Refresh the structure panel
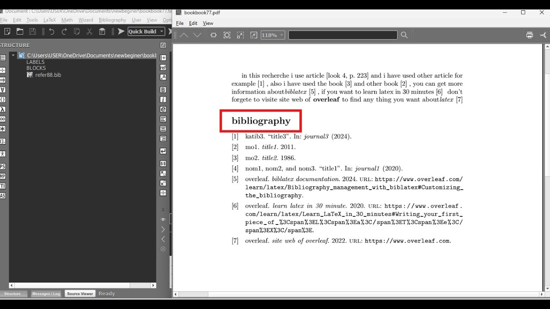Image resolution: width=550 pixels, height=309 pixels. click(x=163, y=45)
